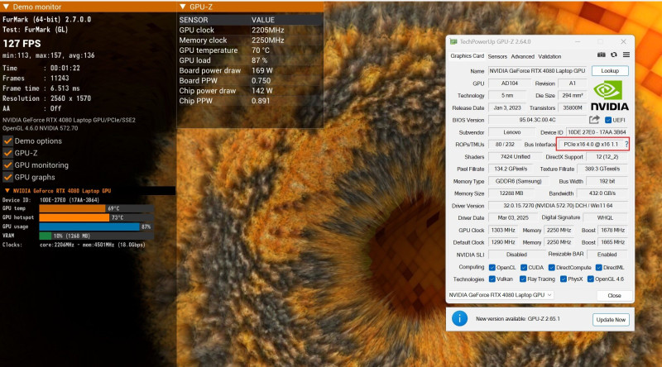662x367 pixels.
Task: Click the GPU-Z refresh icon
Action: pyautogui.click(x=614, y=55)
